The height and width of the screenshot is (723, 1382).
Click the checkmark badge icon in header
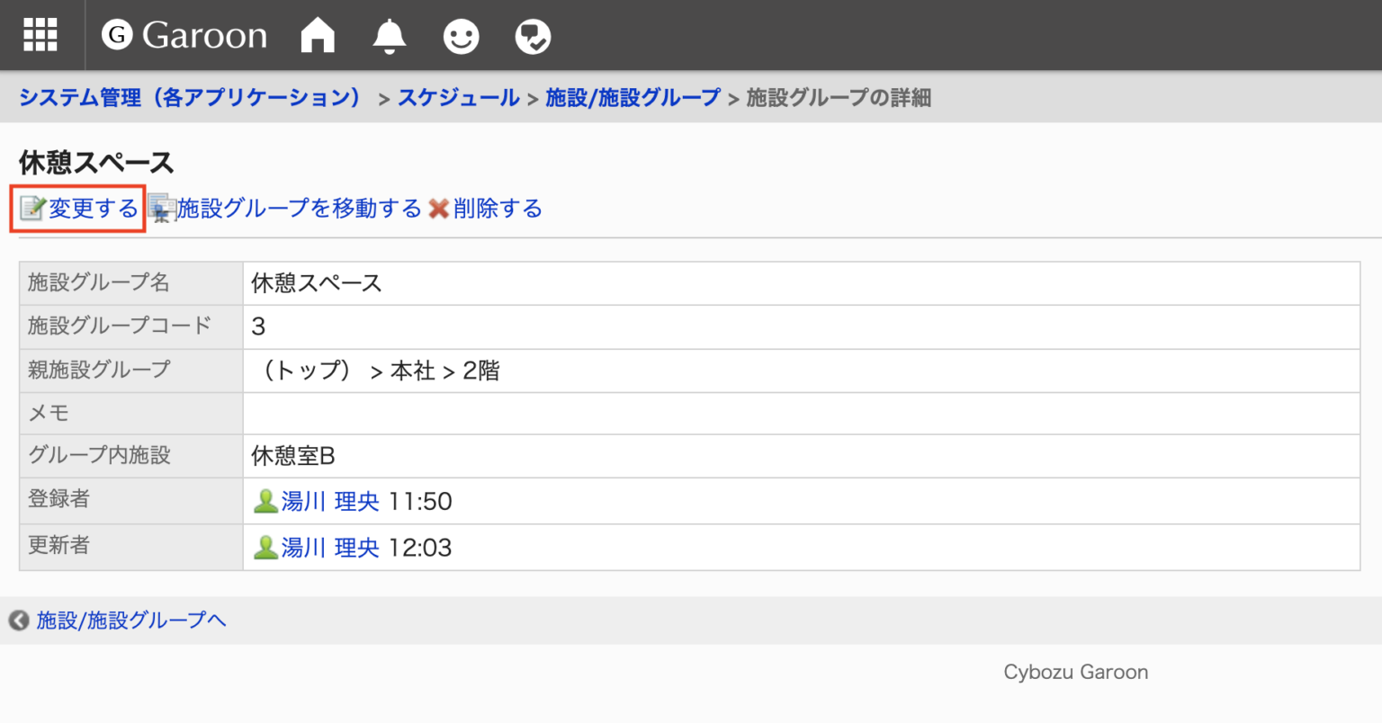click(532, 35)
